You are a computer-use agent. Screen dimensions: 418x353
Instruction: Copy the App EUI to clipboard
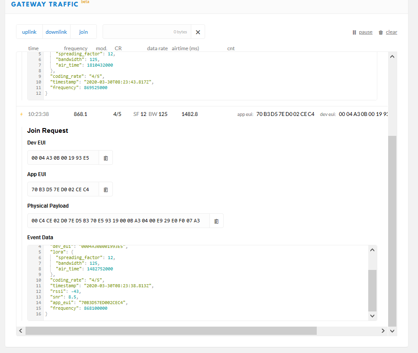point(106,189)
